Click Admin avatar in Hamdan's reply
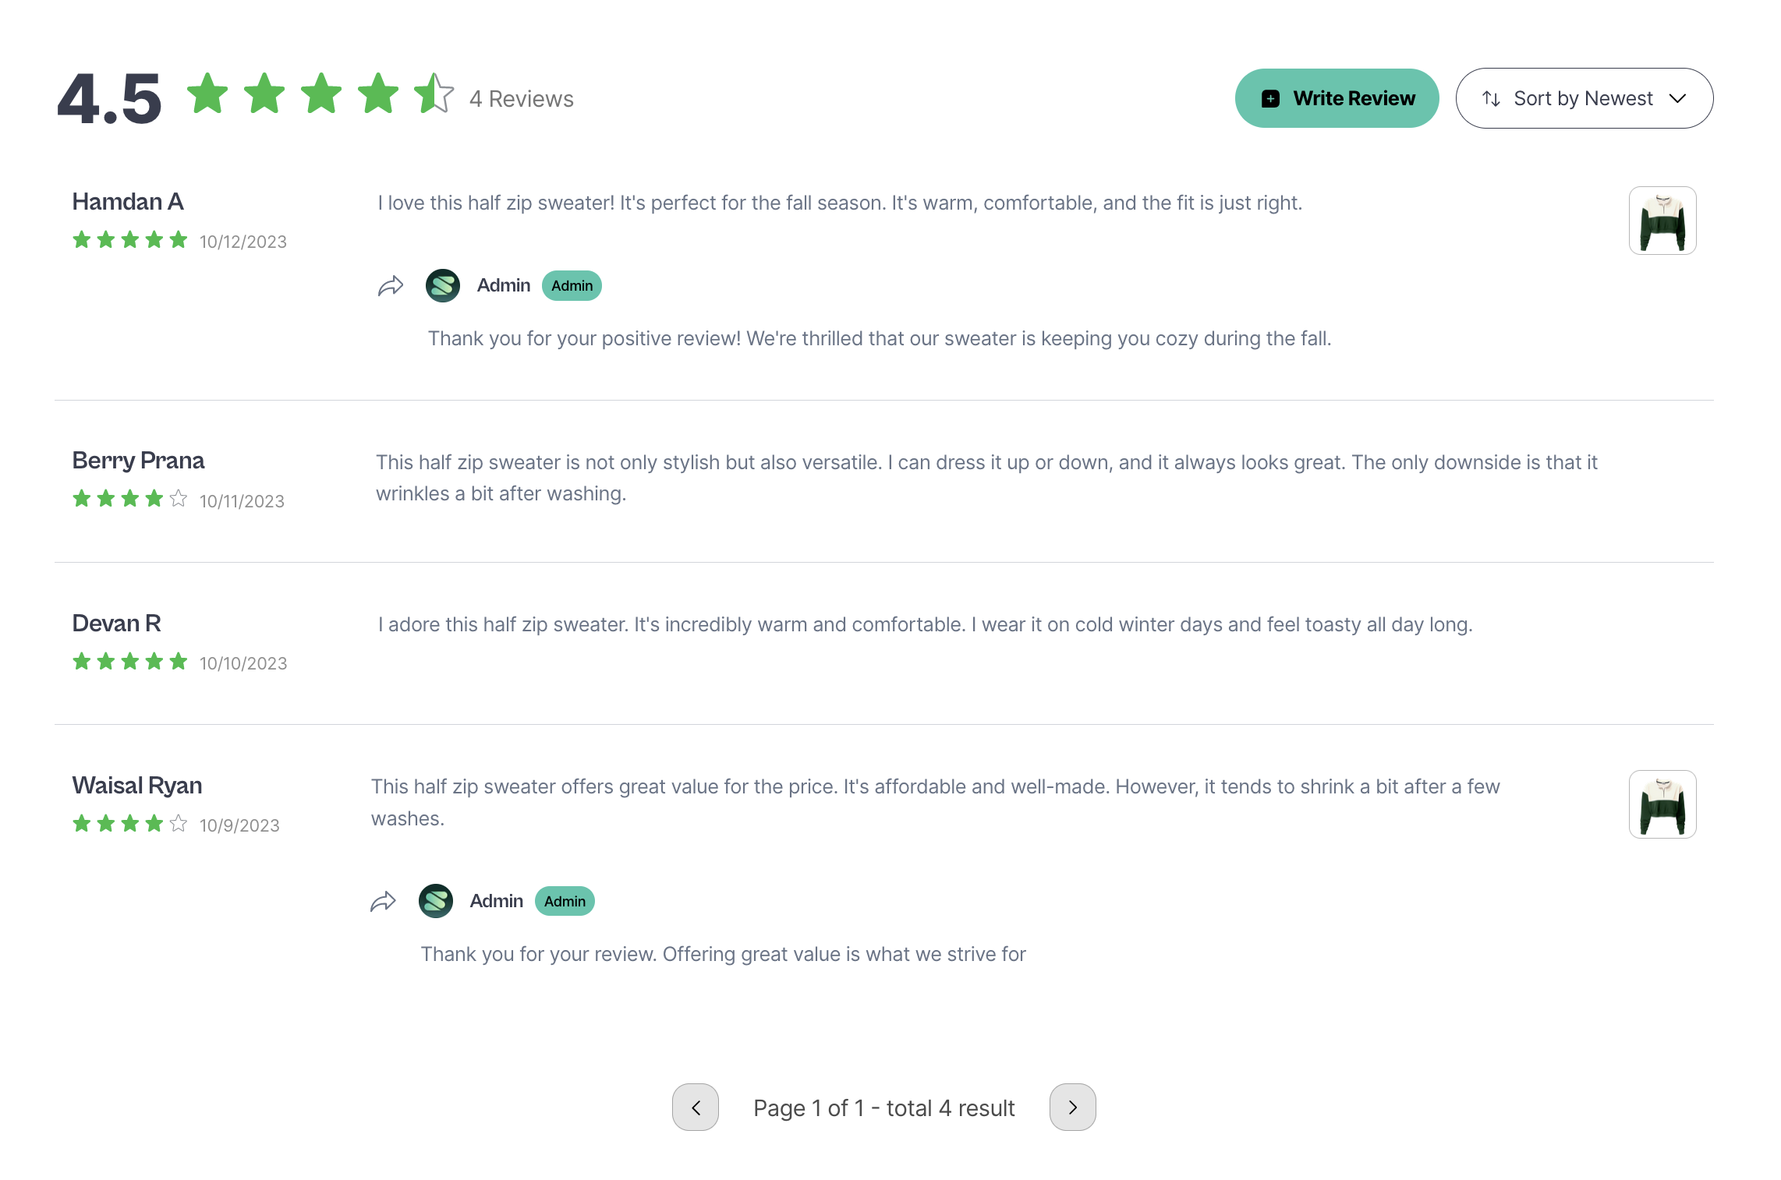This screenshot has width=1781, height=1180. click(x=443, y=286)
